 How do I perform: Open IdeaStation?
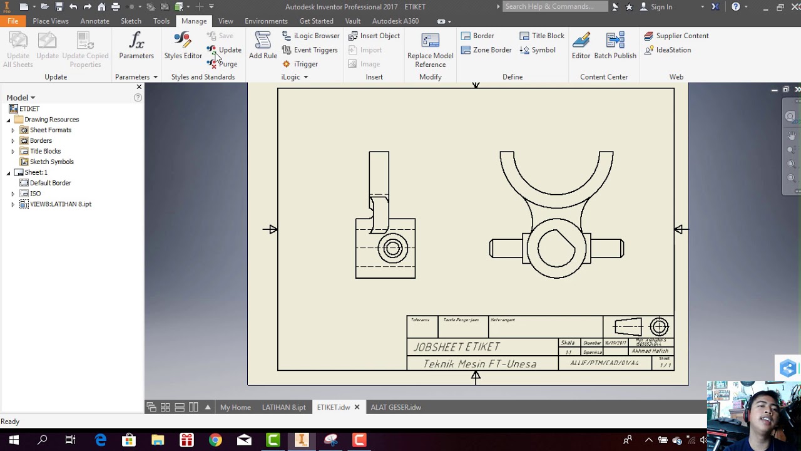tap(668, 50)
